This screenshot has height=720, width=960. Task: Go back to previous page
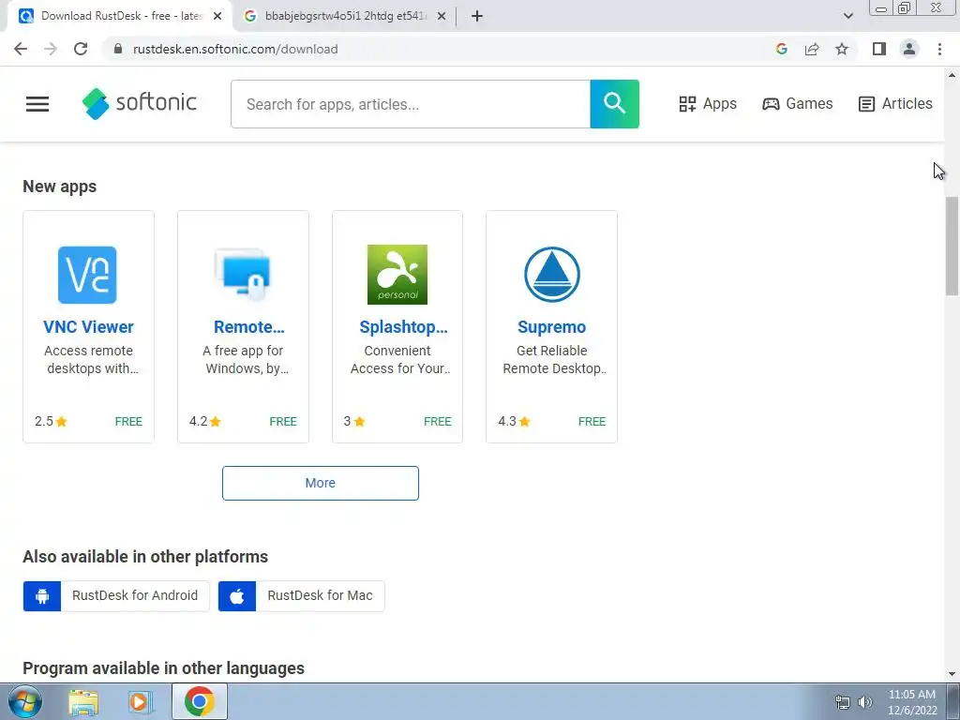coord(21,49)
